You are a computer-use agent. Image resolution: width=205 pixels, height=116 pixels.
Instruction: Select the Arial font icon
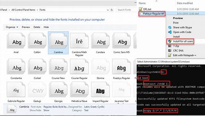16,41
